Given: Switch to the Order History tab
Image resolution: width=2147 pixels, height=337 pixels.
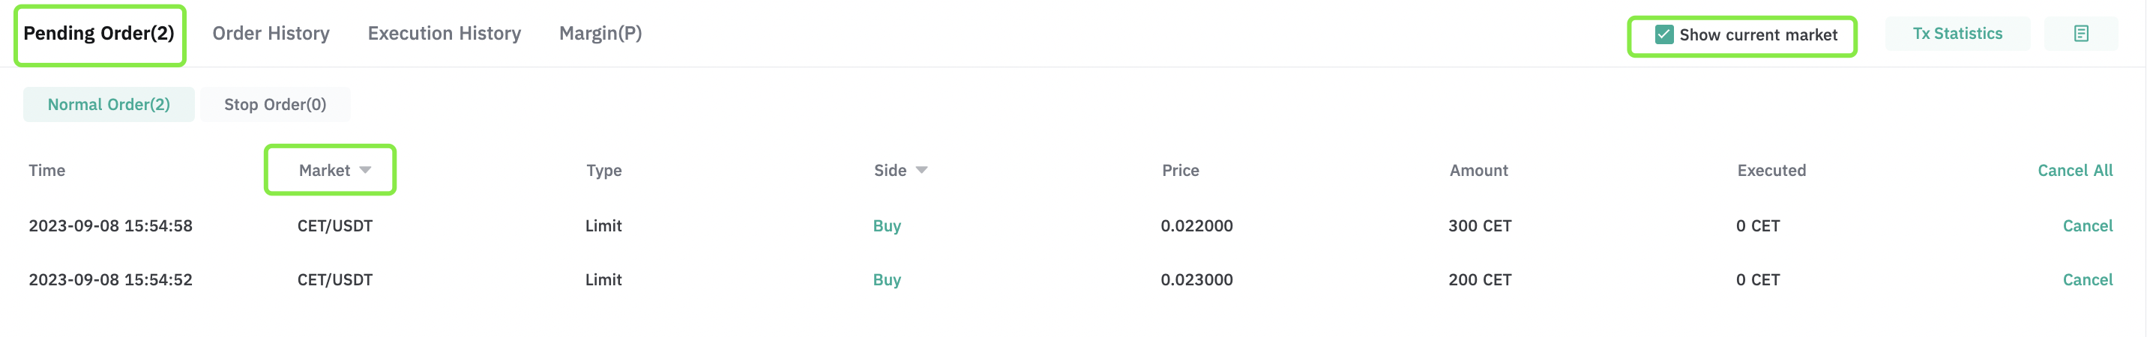Looking at the screenshot, I should tap(271, 33).
